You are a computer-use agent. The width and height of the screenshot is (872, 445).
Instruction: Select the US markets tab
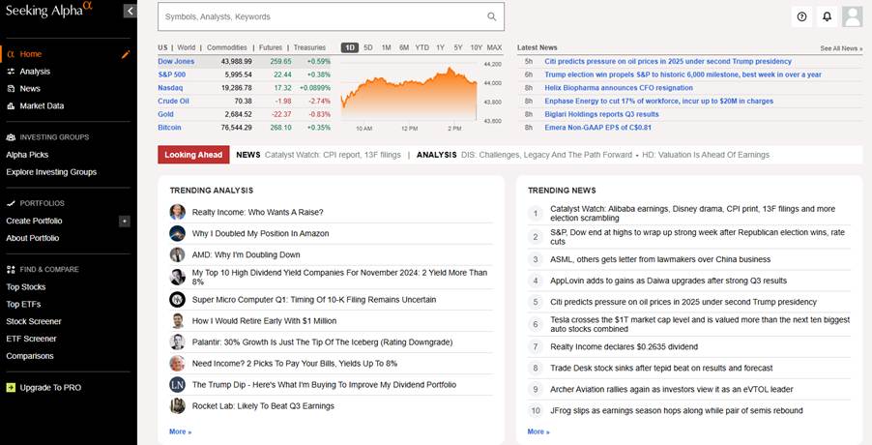[162, 47]
